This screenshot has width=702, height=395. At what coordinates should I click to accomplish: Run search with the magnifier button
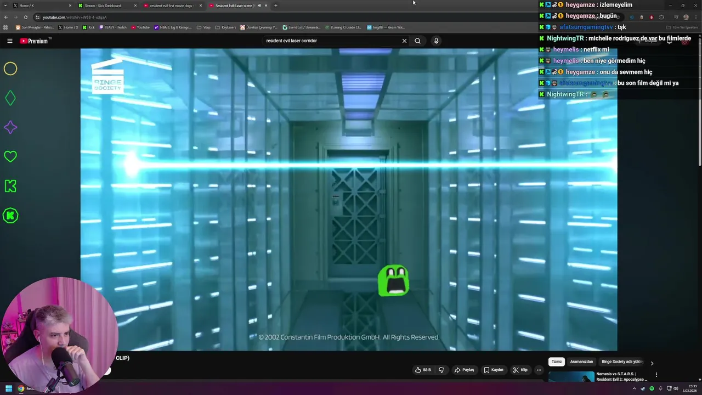pyautogui.click(x=417, y=41)
